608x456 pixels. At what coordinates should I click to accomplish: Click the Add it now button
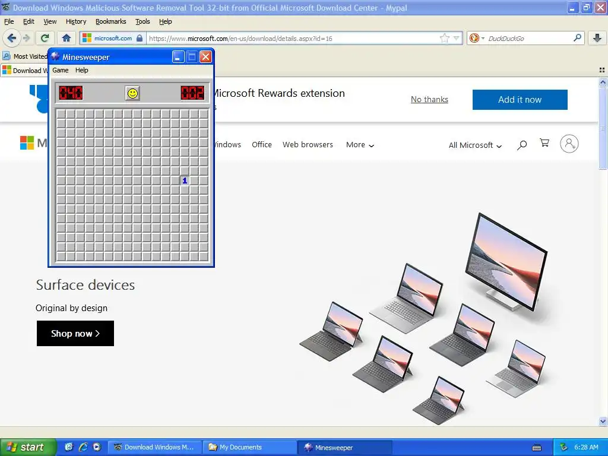(520, 100)
